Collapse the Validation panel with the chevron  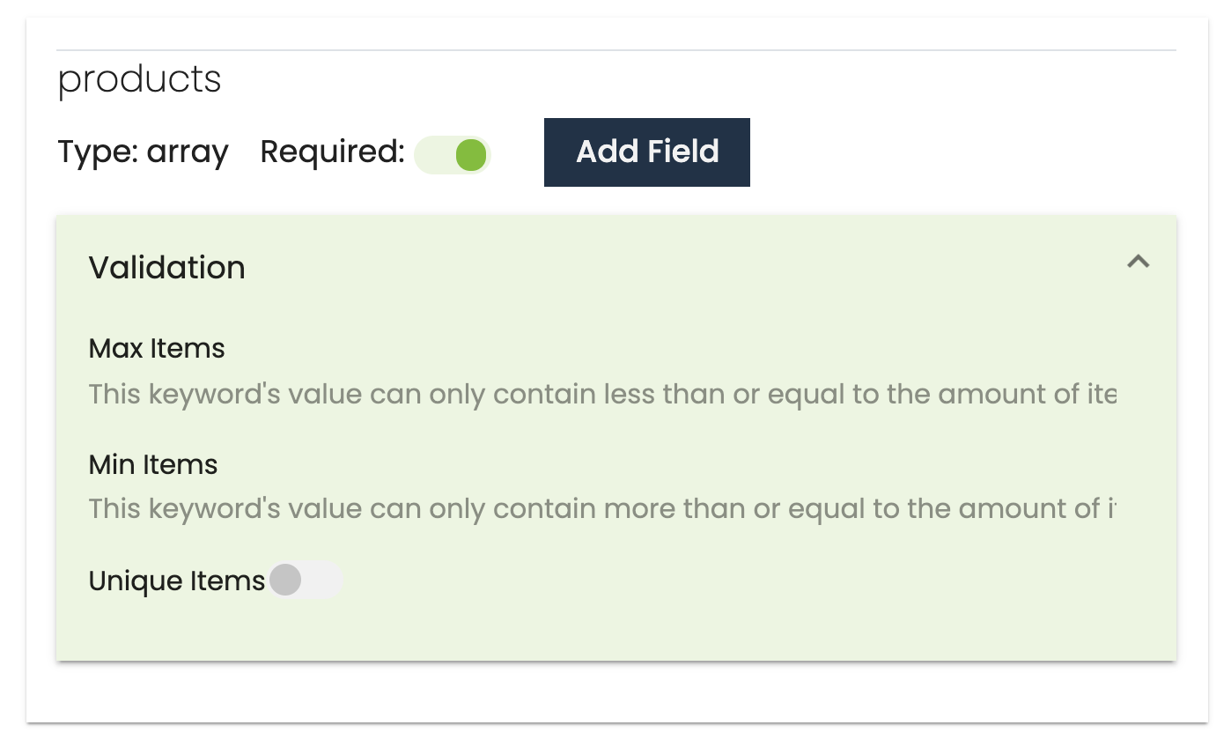pyautogui.click(x=1139, y=262)
